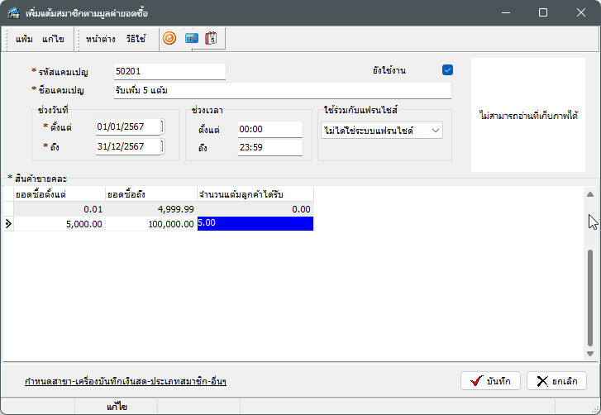The width and height of the screenshot is (601, 415).
Task: Open the start date picker for 01/01/2567
Action: 162,126
